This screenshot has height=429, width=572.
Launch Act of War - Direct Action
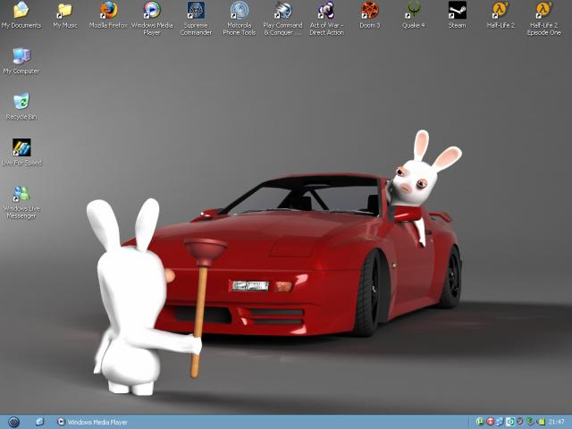click(x=326, y=18)
